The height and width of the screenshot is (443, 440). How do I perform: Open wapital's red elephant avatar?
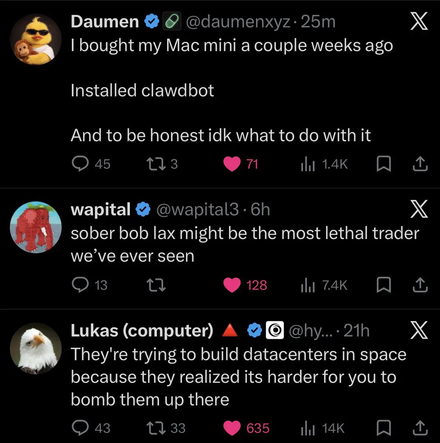pyautogui.click(x=36, y=227)
